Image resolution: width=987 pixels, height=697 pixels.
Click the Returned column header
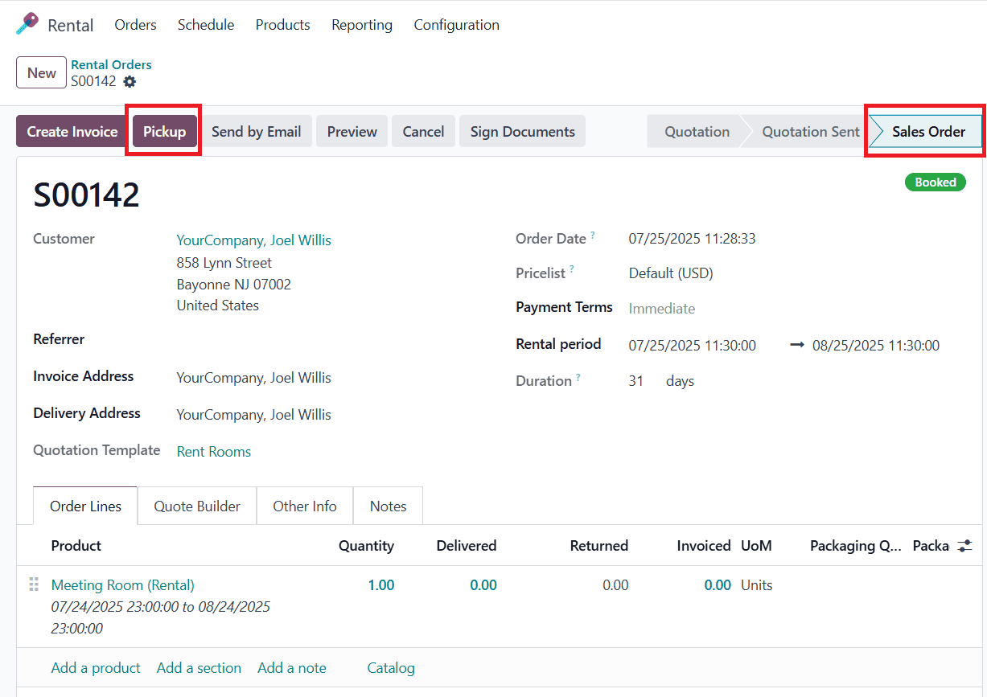(x=599, y=546)
